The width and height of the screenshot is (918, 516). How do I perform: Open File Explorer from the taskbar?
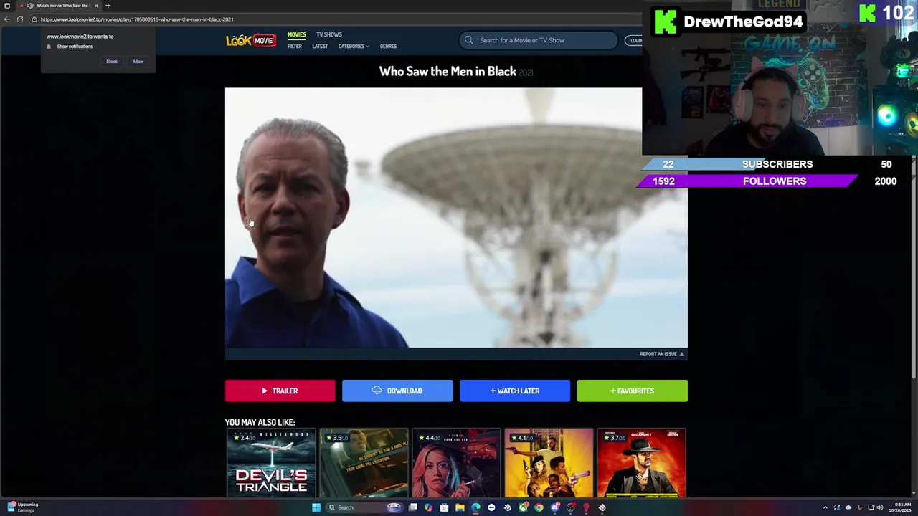tap(460, 507)
